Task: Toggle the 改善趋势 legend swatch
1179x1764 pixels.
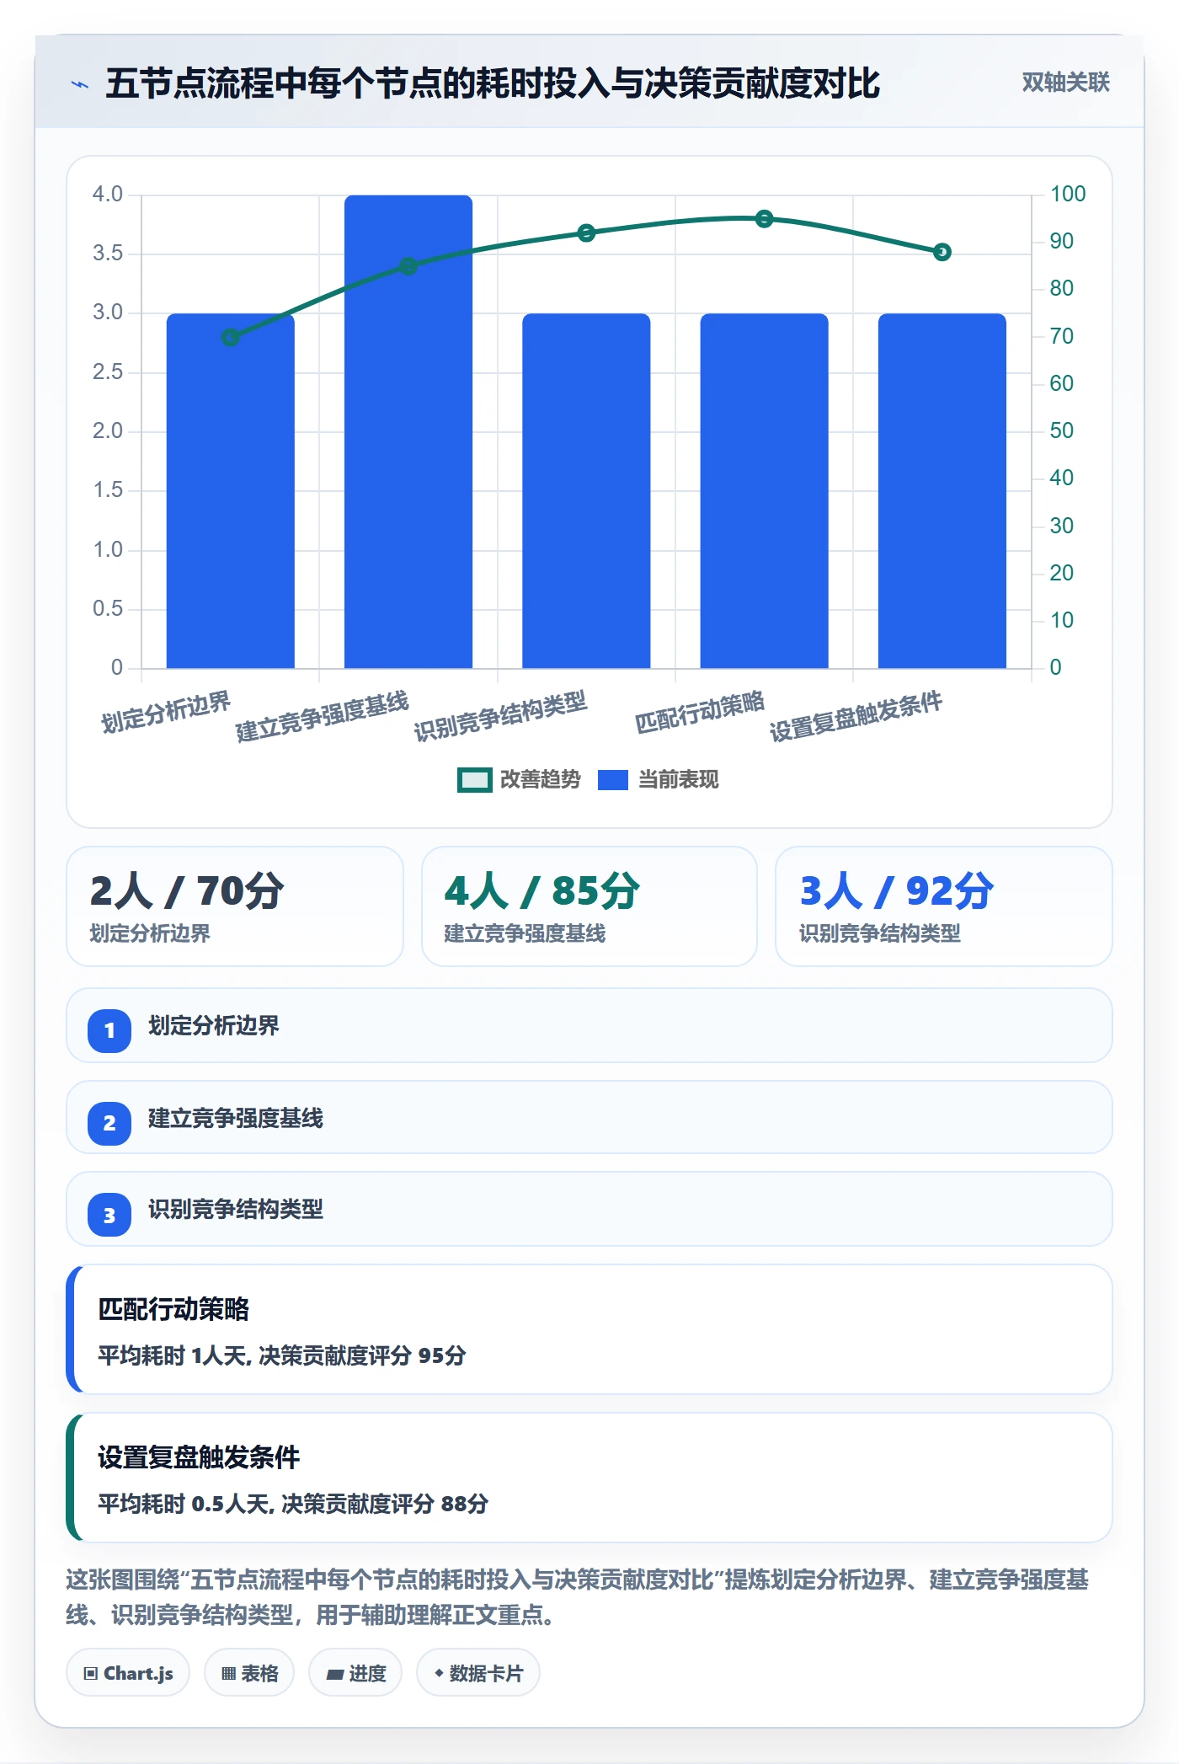Action: click(474, 780)
